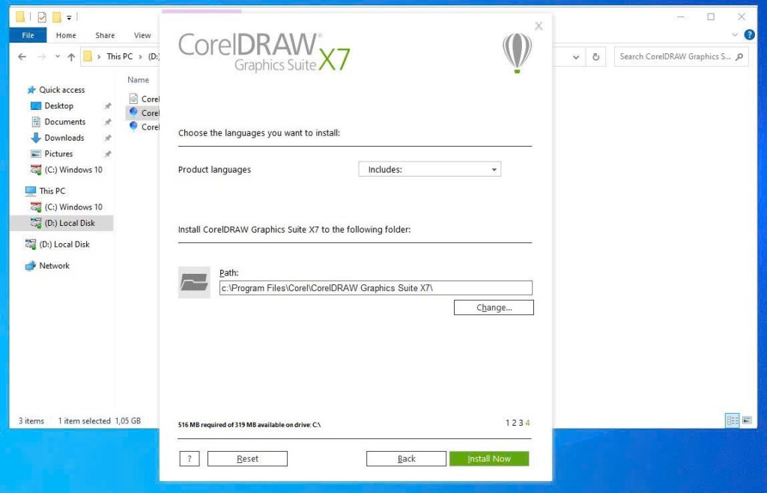Expand the ribbon using the chevron
Viewport: 767px width, 493px height.
(735, 35)
